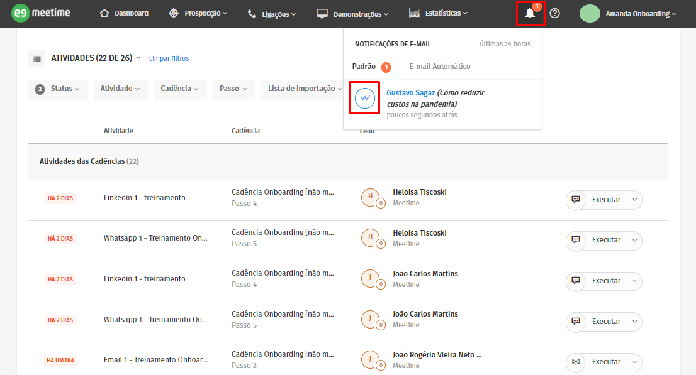Screen dimensions: 696x375
Task: Click the activities list view icon
Action: (37, 58)
